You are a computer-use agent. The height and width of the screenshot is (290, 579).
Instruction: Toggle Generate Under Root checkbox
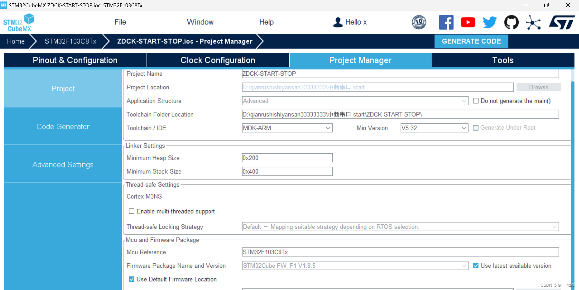476,128
